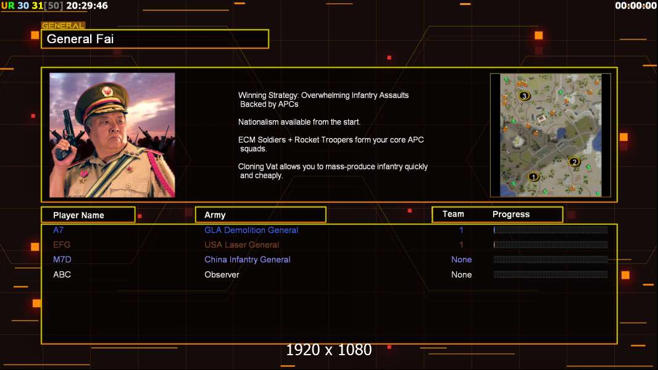The image size is (658, 370).
Task: Click the team None value for ABC
Action: pos(461,274)
